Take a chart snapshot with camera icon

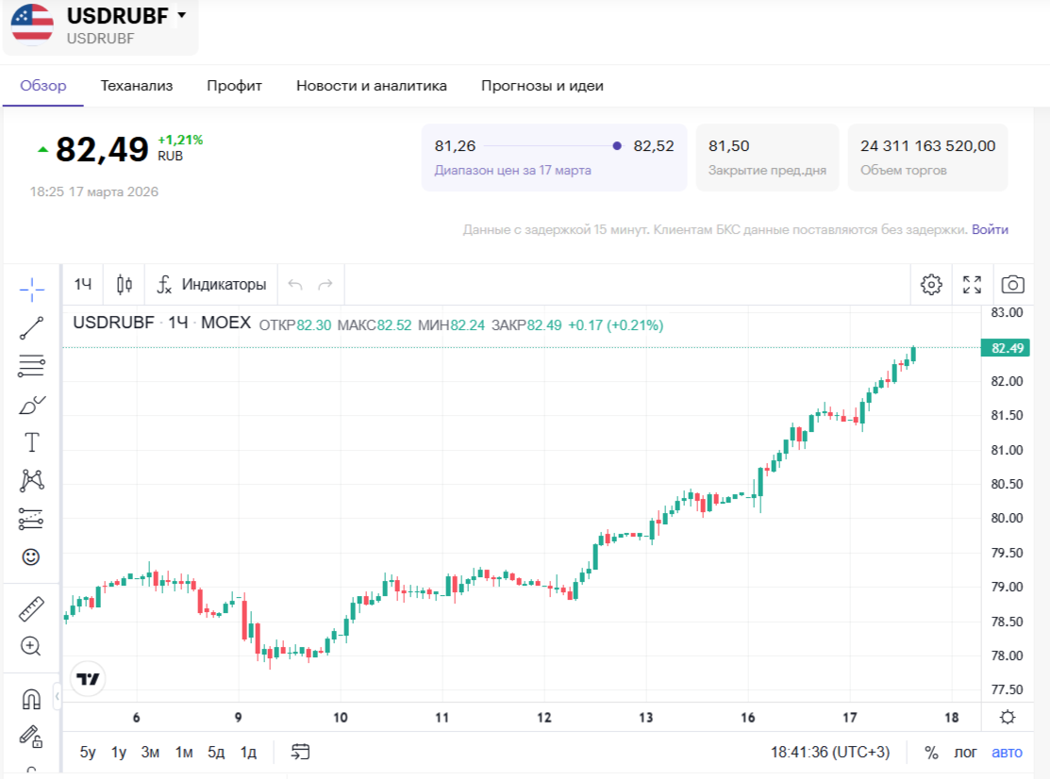click(1013, 284)
